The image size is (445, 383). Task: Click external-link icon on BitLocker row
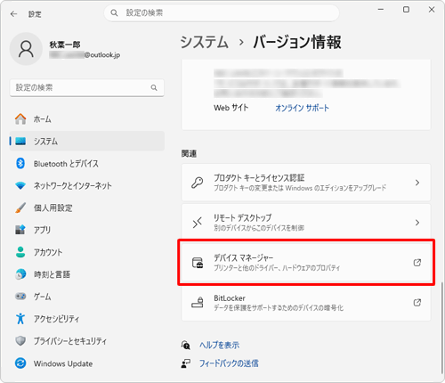click(x=417, y=303)
